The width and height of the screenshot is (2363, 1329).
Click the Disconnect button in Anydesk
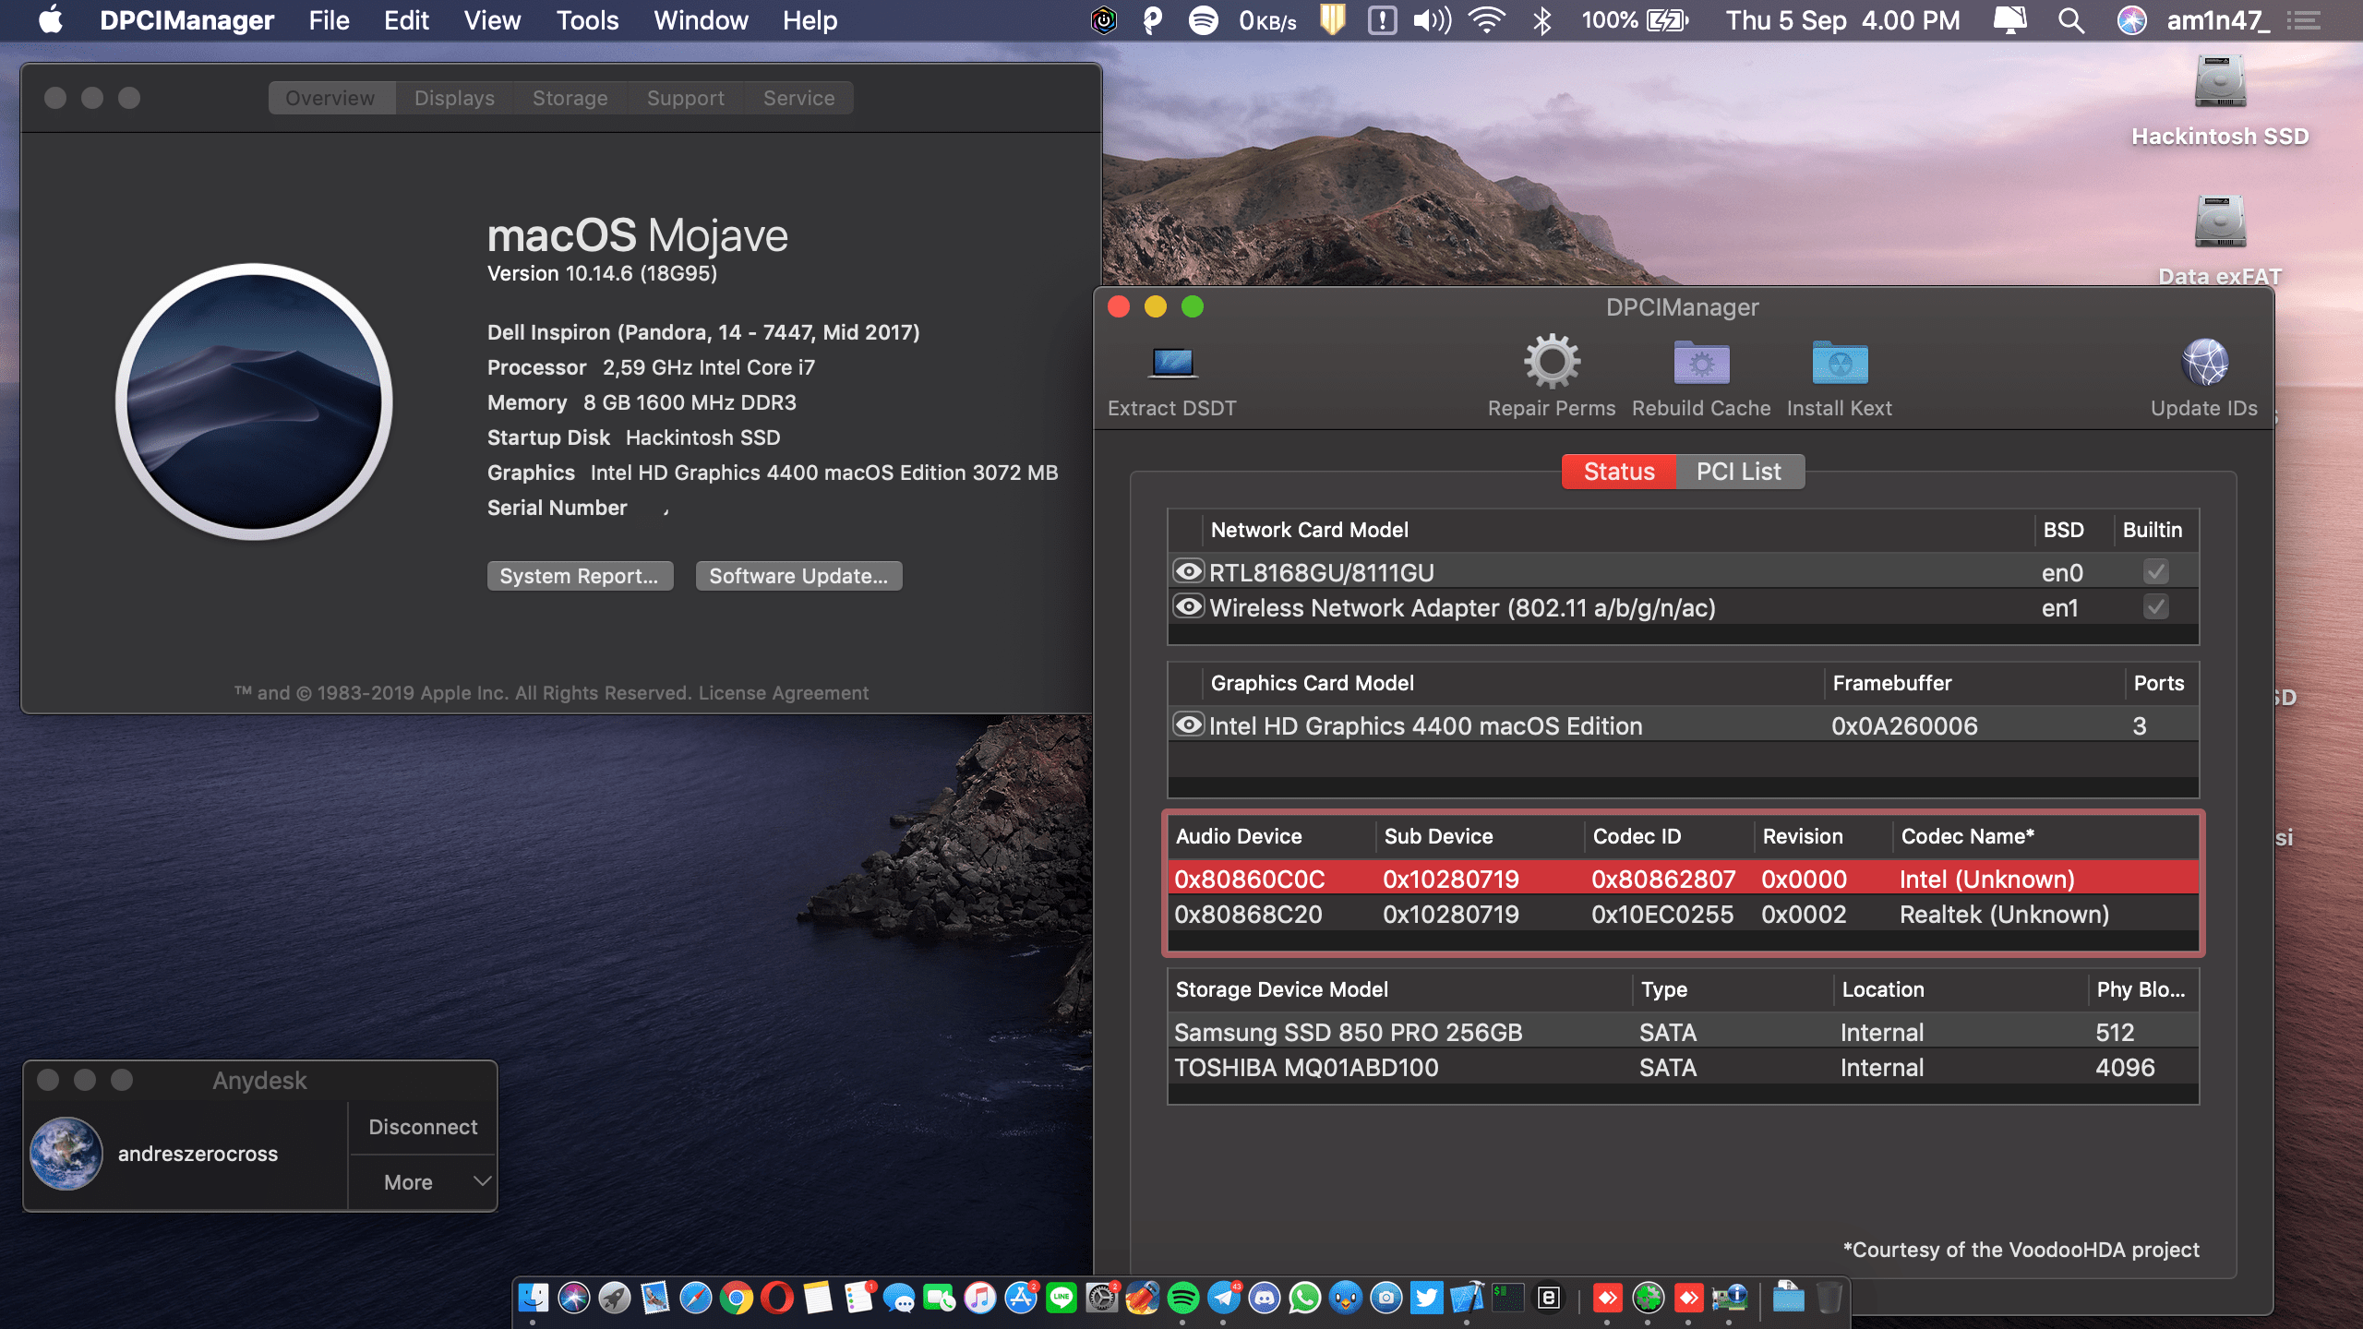(423, 1127)
